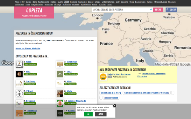Open the Bregenz city link

[31, 101]
